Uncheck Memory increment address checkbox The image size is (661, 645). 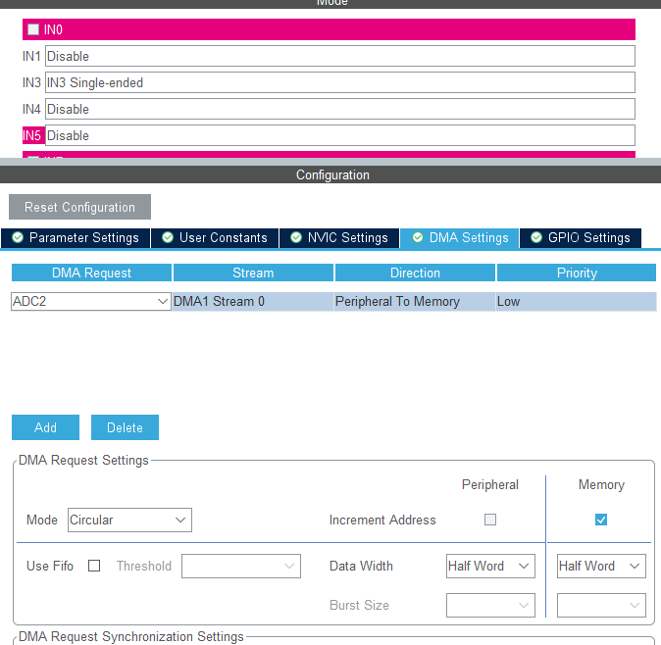click(x=601, y=520)
